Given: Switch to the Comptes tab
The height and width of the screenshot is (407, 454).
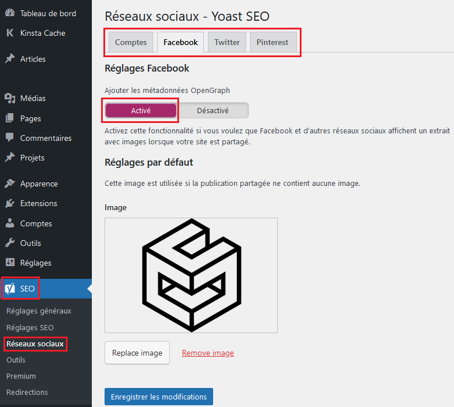Looking at the screenshot, I should coord(131,42).
